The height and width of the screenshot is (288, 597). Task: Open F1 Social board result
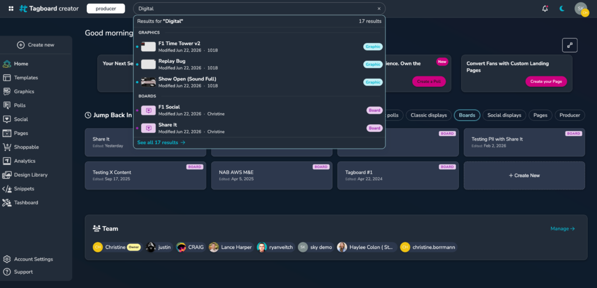(259, 110)
